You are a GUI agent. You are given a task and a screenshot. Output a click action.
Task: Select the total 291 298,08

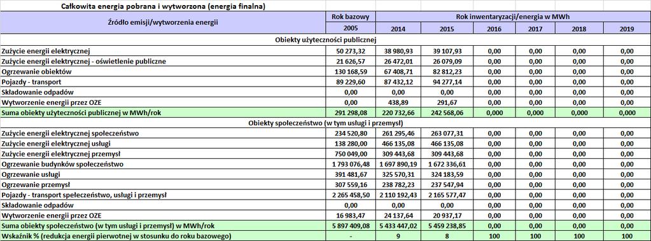pyautogui.click(x=351, y=113)
